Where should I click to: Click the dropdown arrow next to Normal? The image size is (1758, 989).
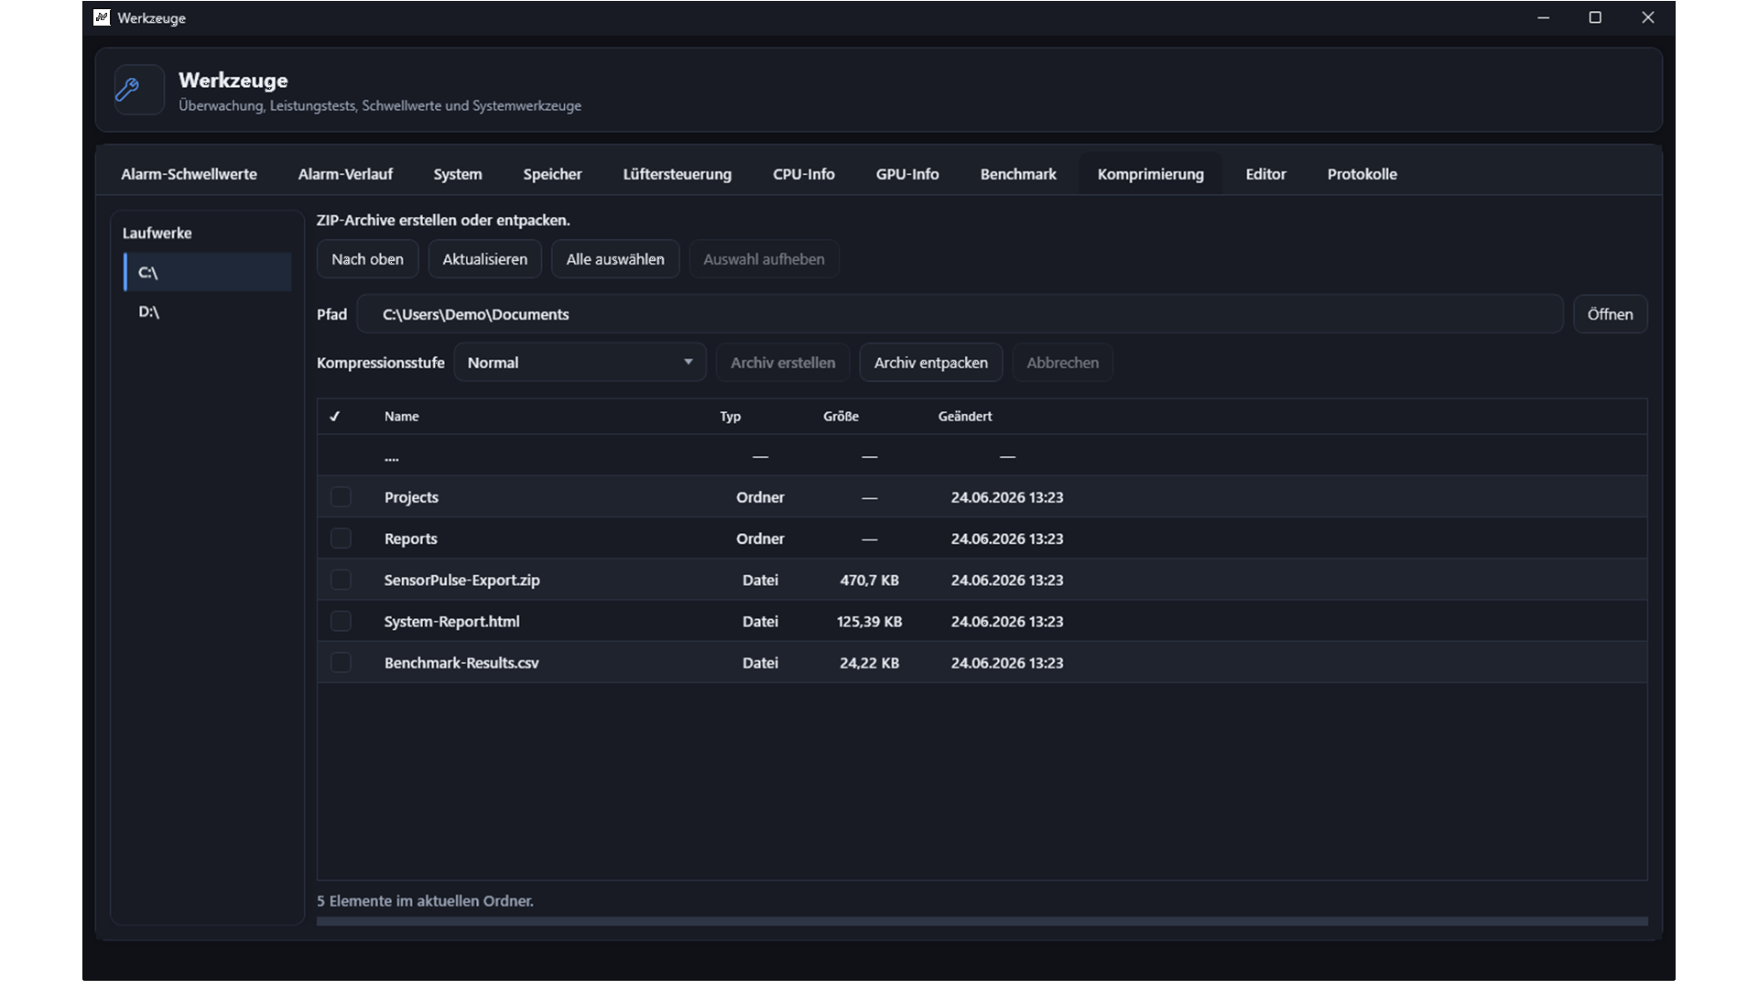688,363
